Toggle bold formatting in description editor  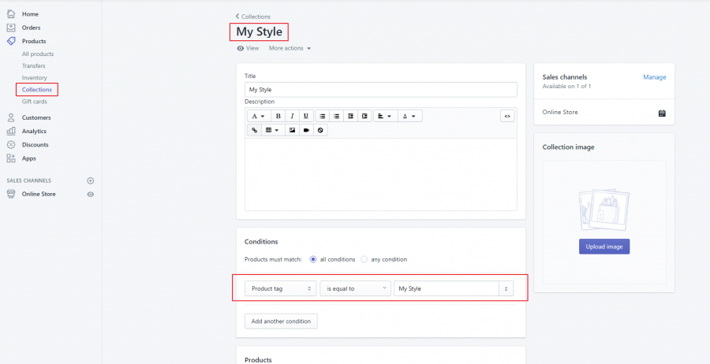pos(278,116)
